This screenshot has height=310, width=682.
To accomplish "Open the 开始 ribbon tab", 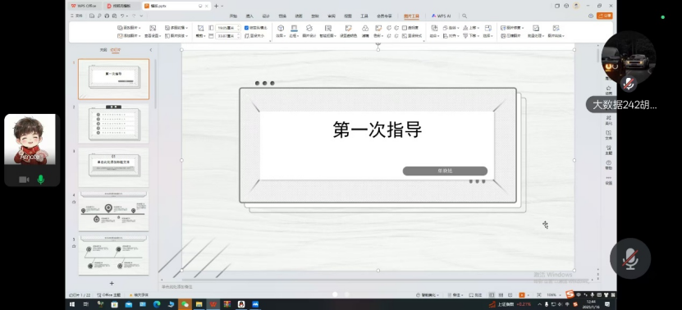I will [233, 16].
